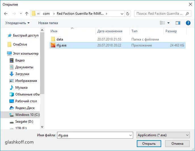This screenshot has width=195, height=151.
Task: Sort by the Имя column header
Action: click(54, 31)
